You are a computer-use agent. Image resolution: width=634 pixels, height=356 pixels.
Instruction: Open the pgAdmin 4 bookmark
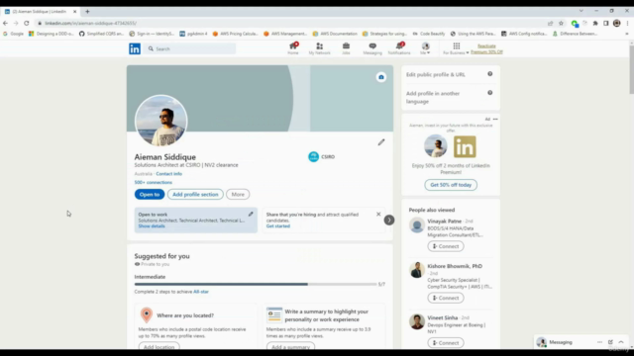click(x=193, y=34)
